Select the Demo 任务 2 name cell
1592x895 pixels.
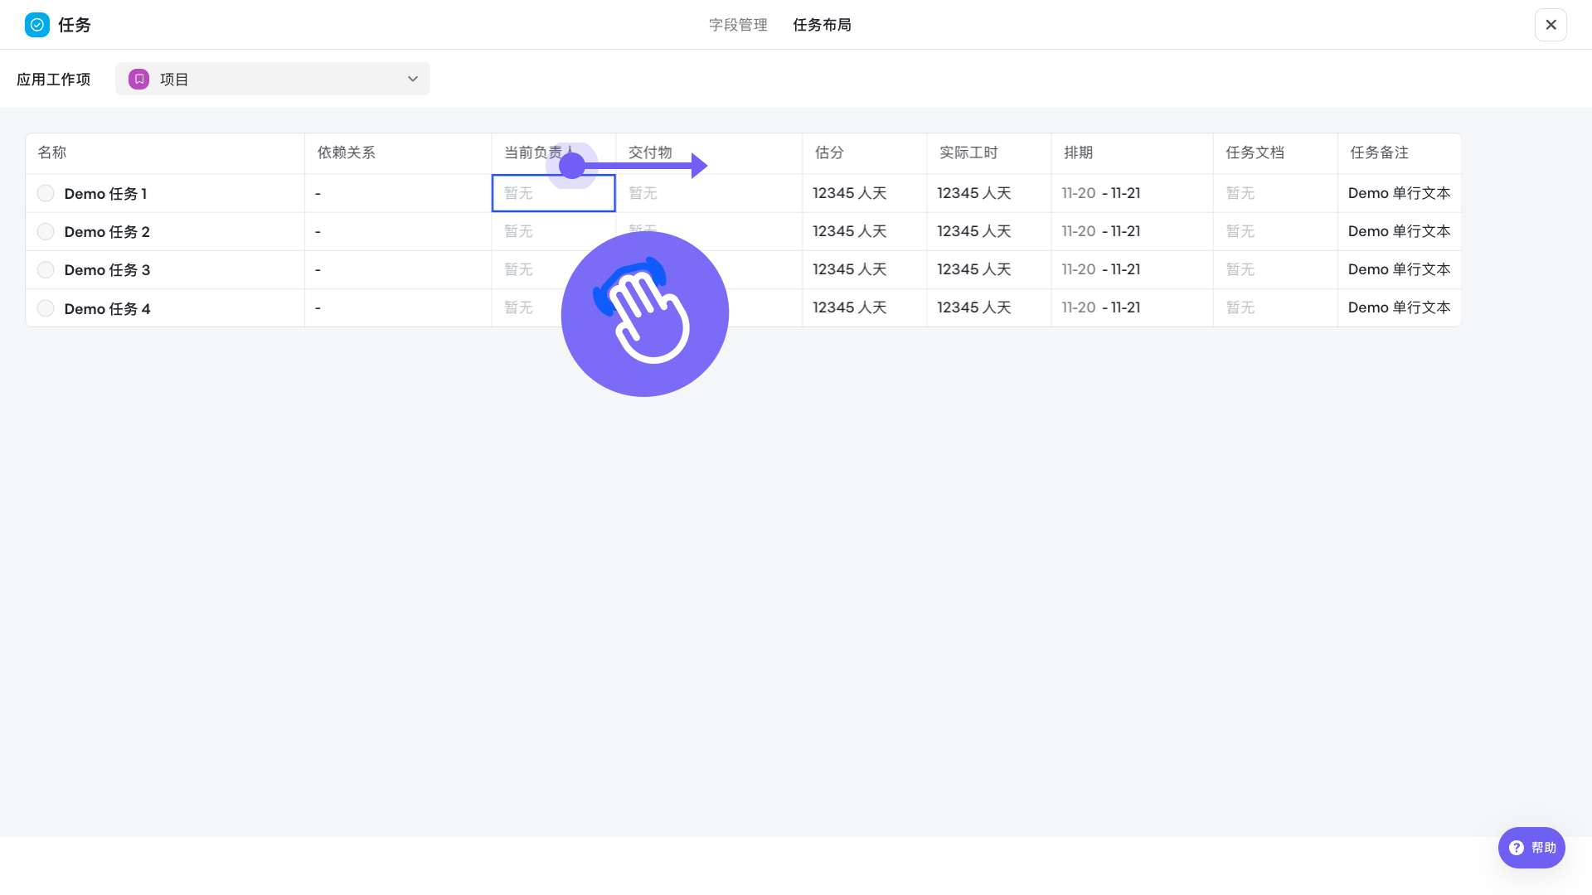coord(165,231)
